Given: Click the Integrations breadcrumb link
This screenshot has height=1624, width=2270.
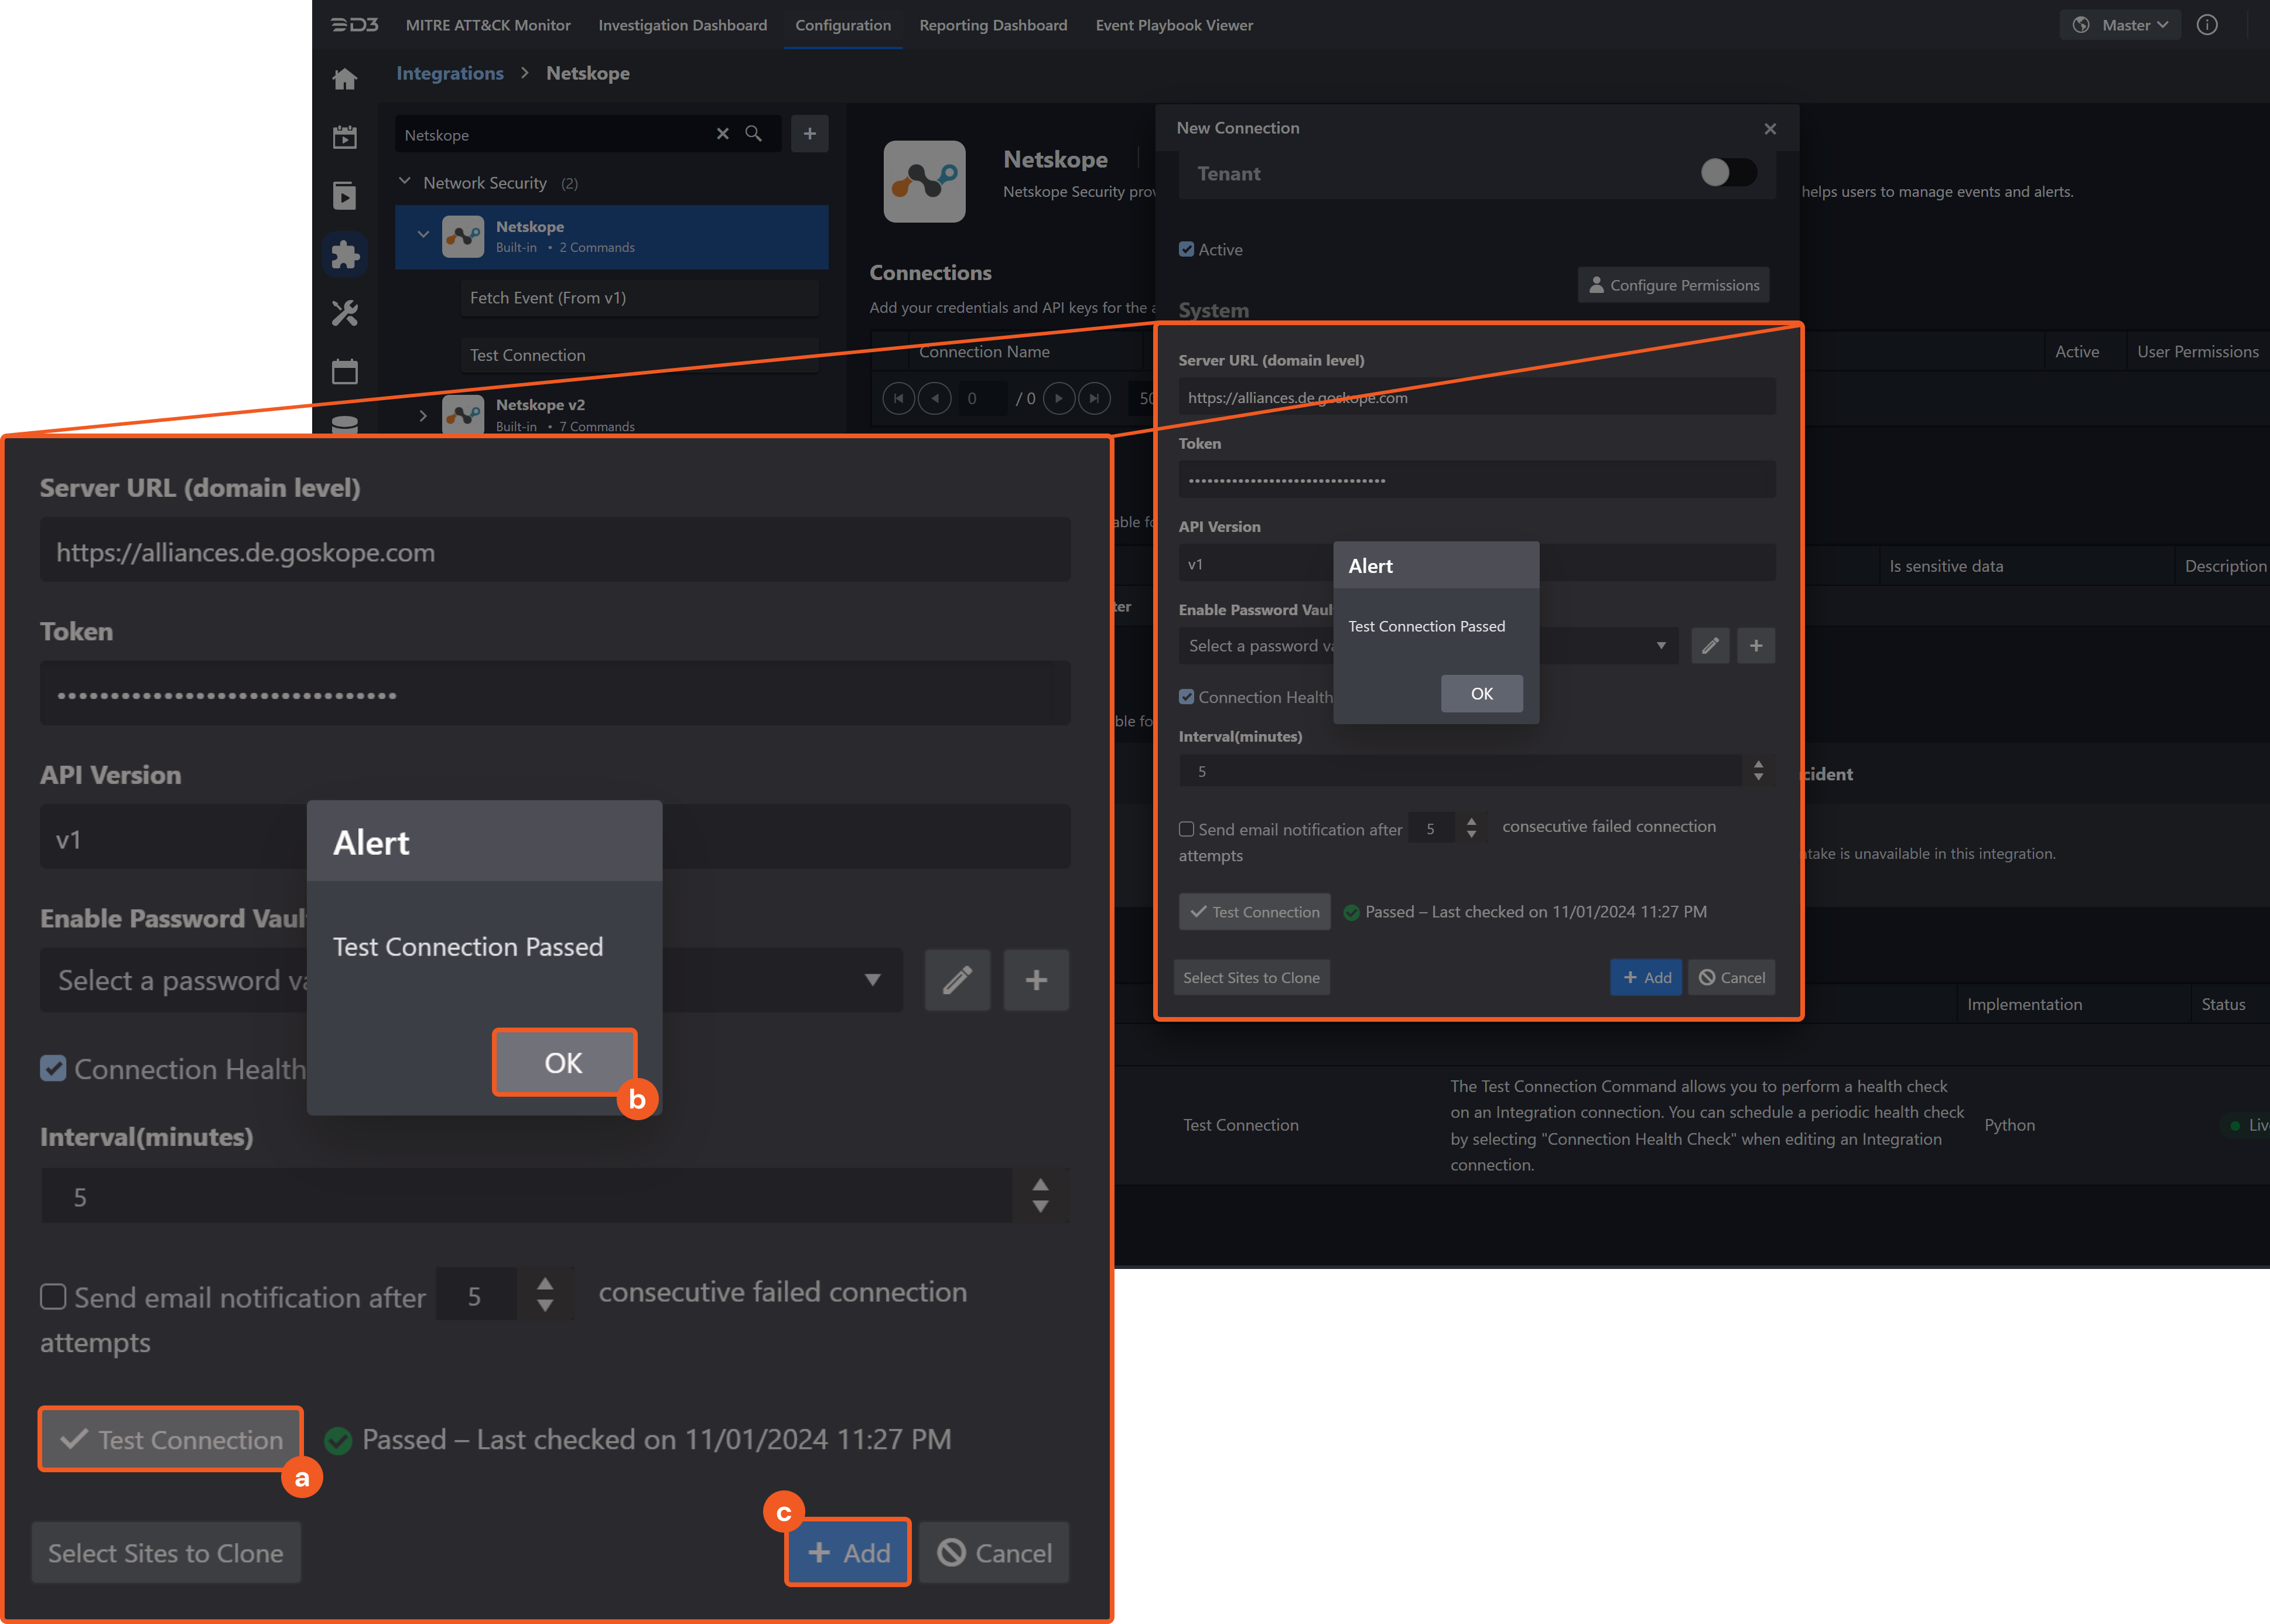Looking at the screenshot, I should (450, 73).
